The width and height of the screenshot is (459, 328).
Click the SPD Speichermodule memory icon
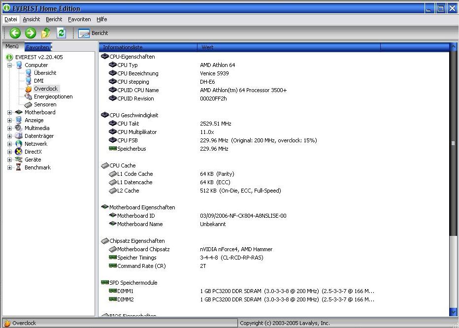(x=104, y=283)
